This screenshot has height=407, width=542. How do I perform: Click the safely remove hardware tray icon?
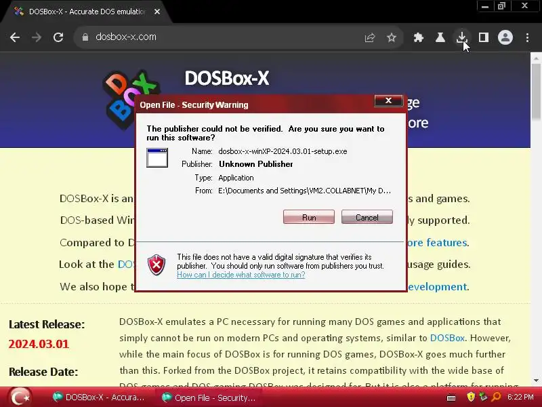pyautogui.click(x=483, y=397)
